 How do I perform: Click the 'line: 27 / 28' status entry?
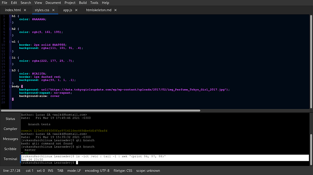pos(12,170)
